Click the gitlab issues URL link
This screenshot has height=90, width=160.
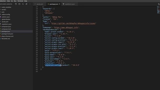point(73,23)
